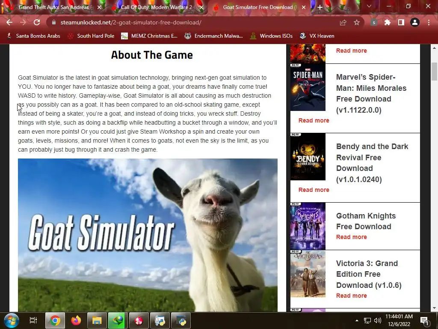Click the page's vertical scrollbar thumb
This screenshot has width=438, height=329.
(x=434, y=72)
